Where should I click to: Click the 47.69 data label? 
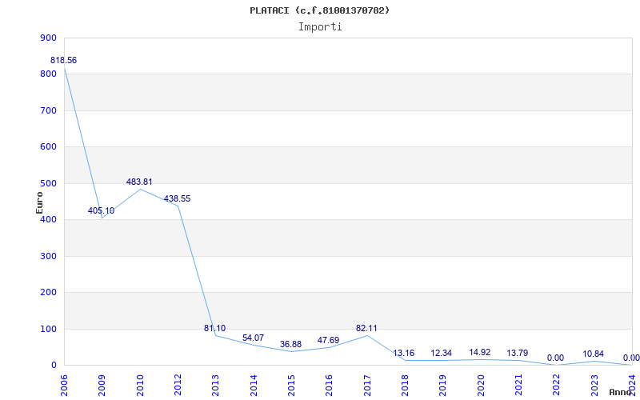pos(328,340)
